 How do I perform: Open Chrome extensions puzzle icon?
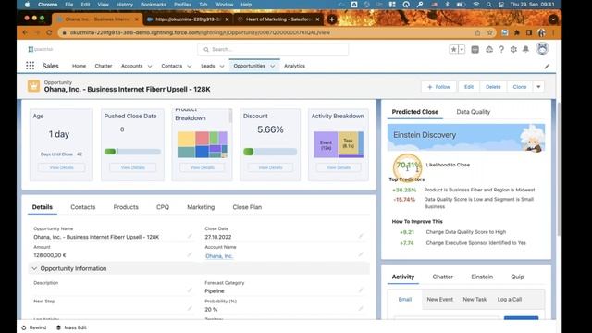pyautogui.click(x=517, y=33)
